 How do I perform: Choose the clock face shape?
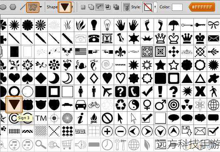(x=107, y=145)
